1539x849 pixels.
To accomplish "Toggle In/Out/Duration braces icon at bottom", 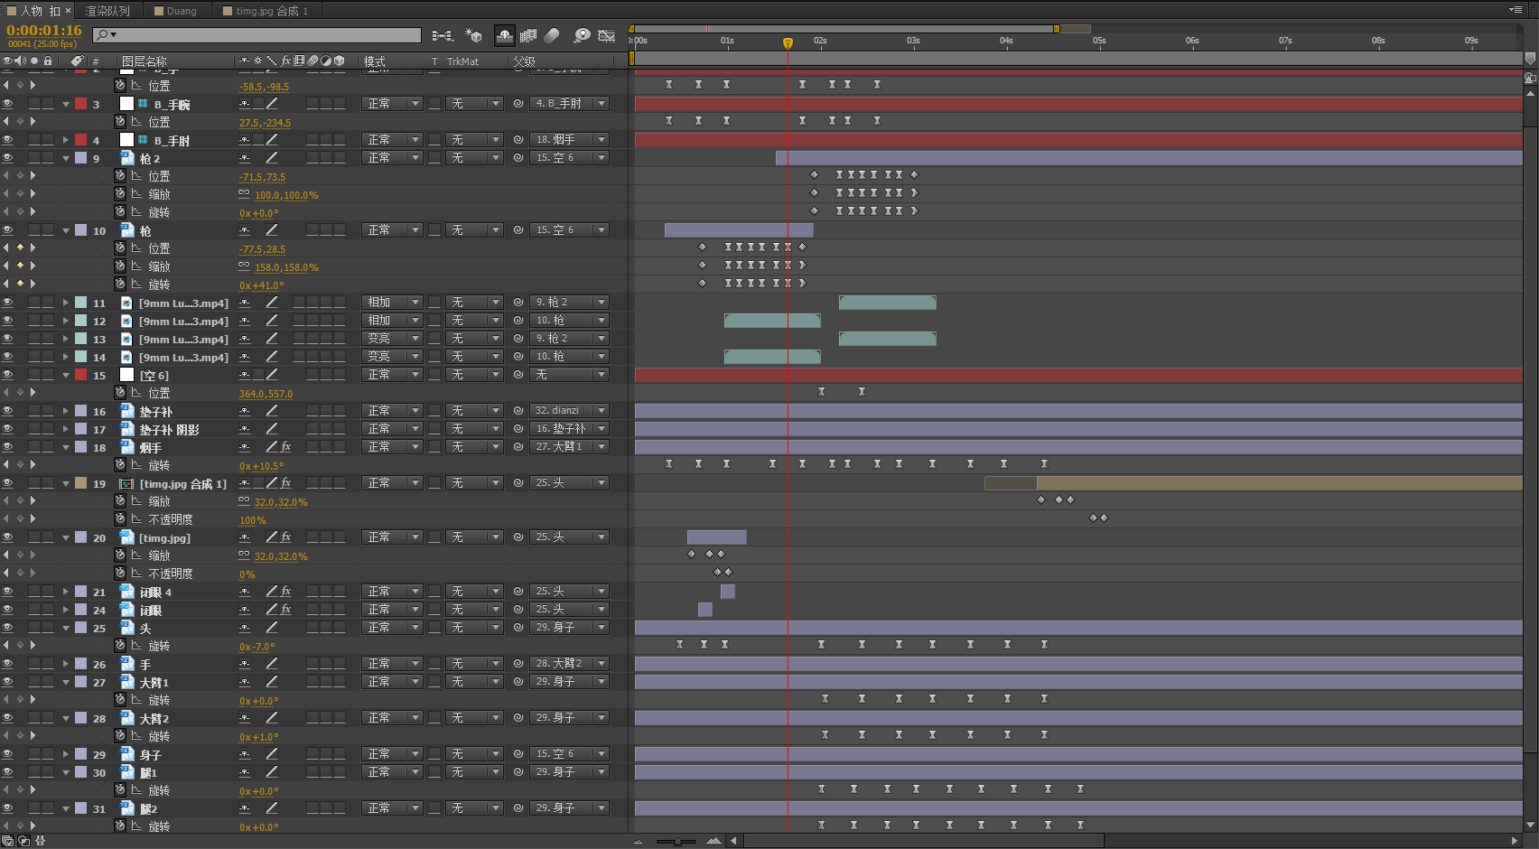I will [x=39, y=841].
